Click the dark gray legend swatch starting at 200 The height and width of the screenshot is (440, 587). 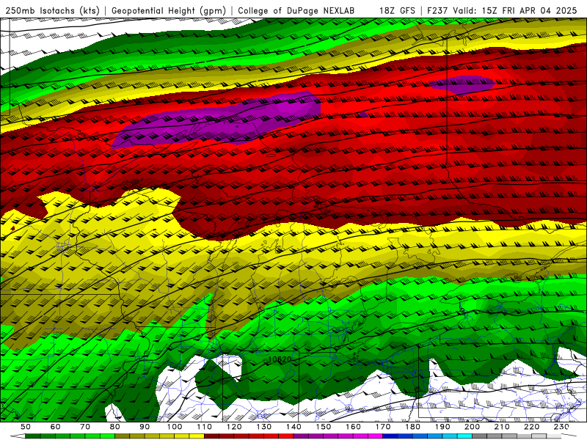[x=480, y=436]
